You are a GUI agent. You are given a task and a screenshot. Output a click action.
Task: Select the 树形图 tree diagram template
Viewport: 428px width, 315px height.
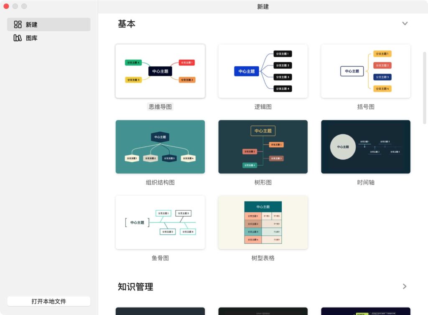coord(262,146)
